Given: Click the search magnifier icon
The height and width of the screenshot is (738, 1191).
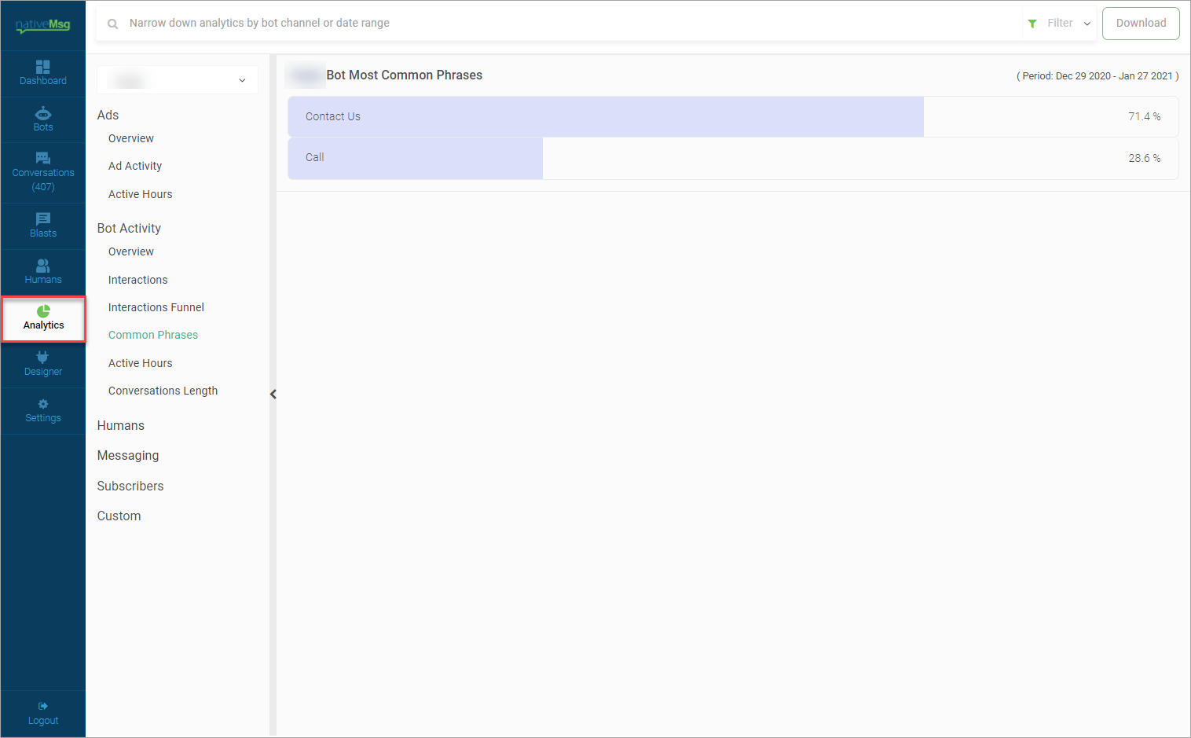Looking at the screenshot, I should [113, 24].
